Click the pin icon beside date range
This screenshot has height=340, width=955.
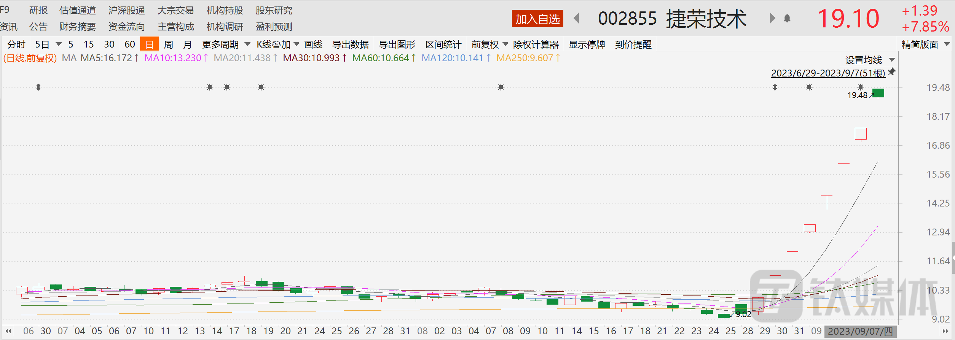click(x=892, y=72)
